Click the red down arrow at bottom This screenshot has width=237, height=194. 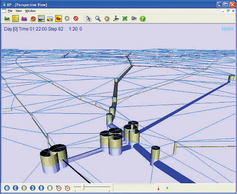(x=158, y=188)
